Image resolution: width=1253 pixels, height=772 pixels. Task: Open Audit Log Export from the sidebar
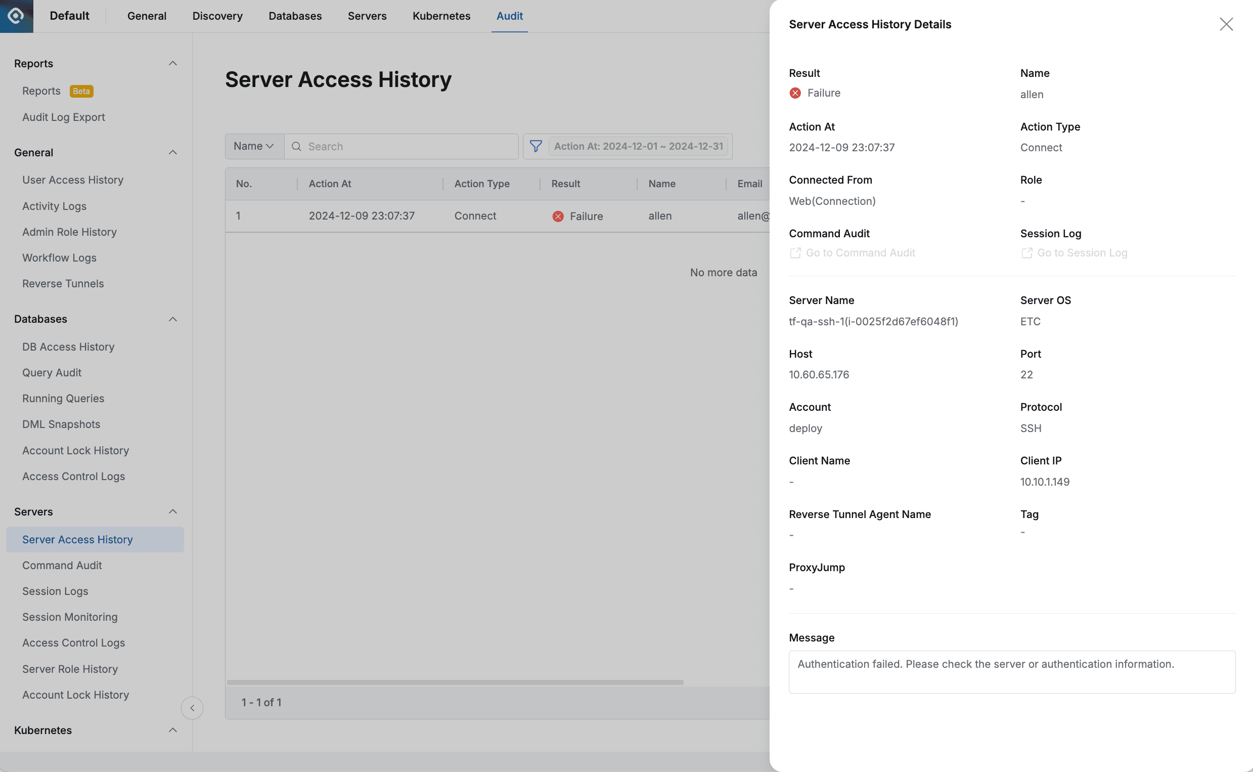(63, 117)
